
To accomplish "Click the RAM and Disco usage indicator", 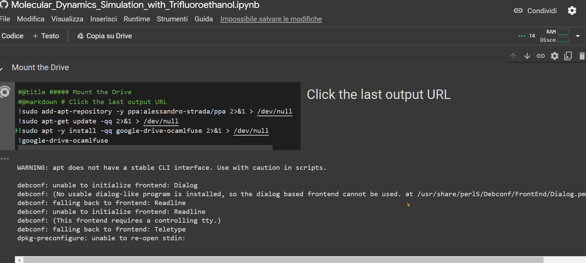I will pos(554,36).
